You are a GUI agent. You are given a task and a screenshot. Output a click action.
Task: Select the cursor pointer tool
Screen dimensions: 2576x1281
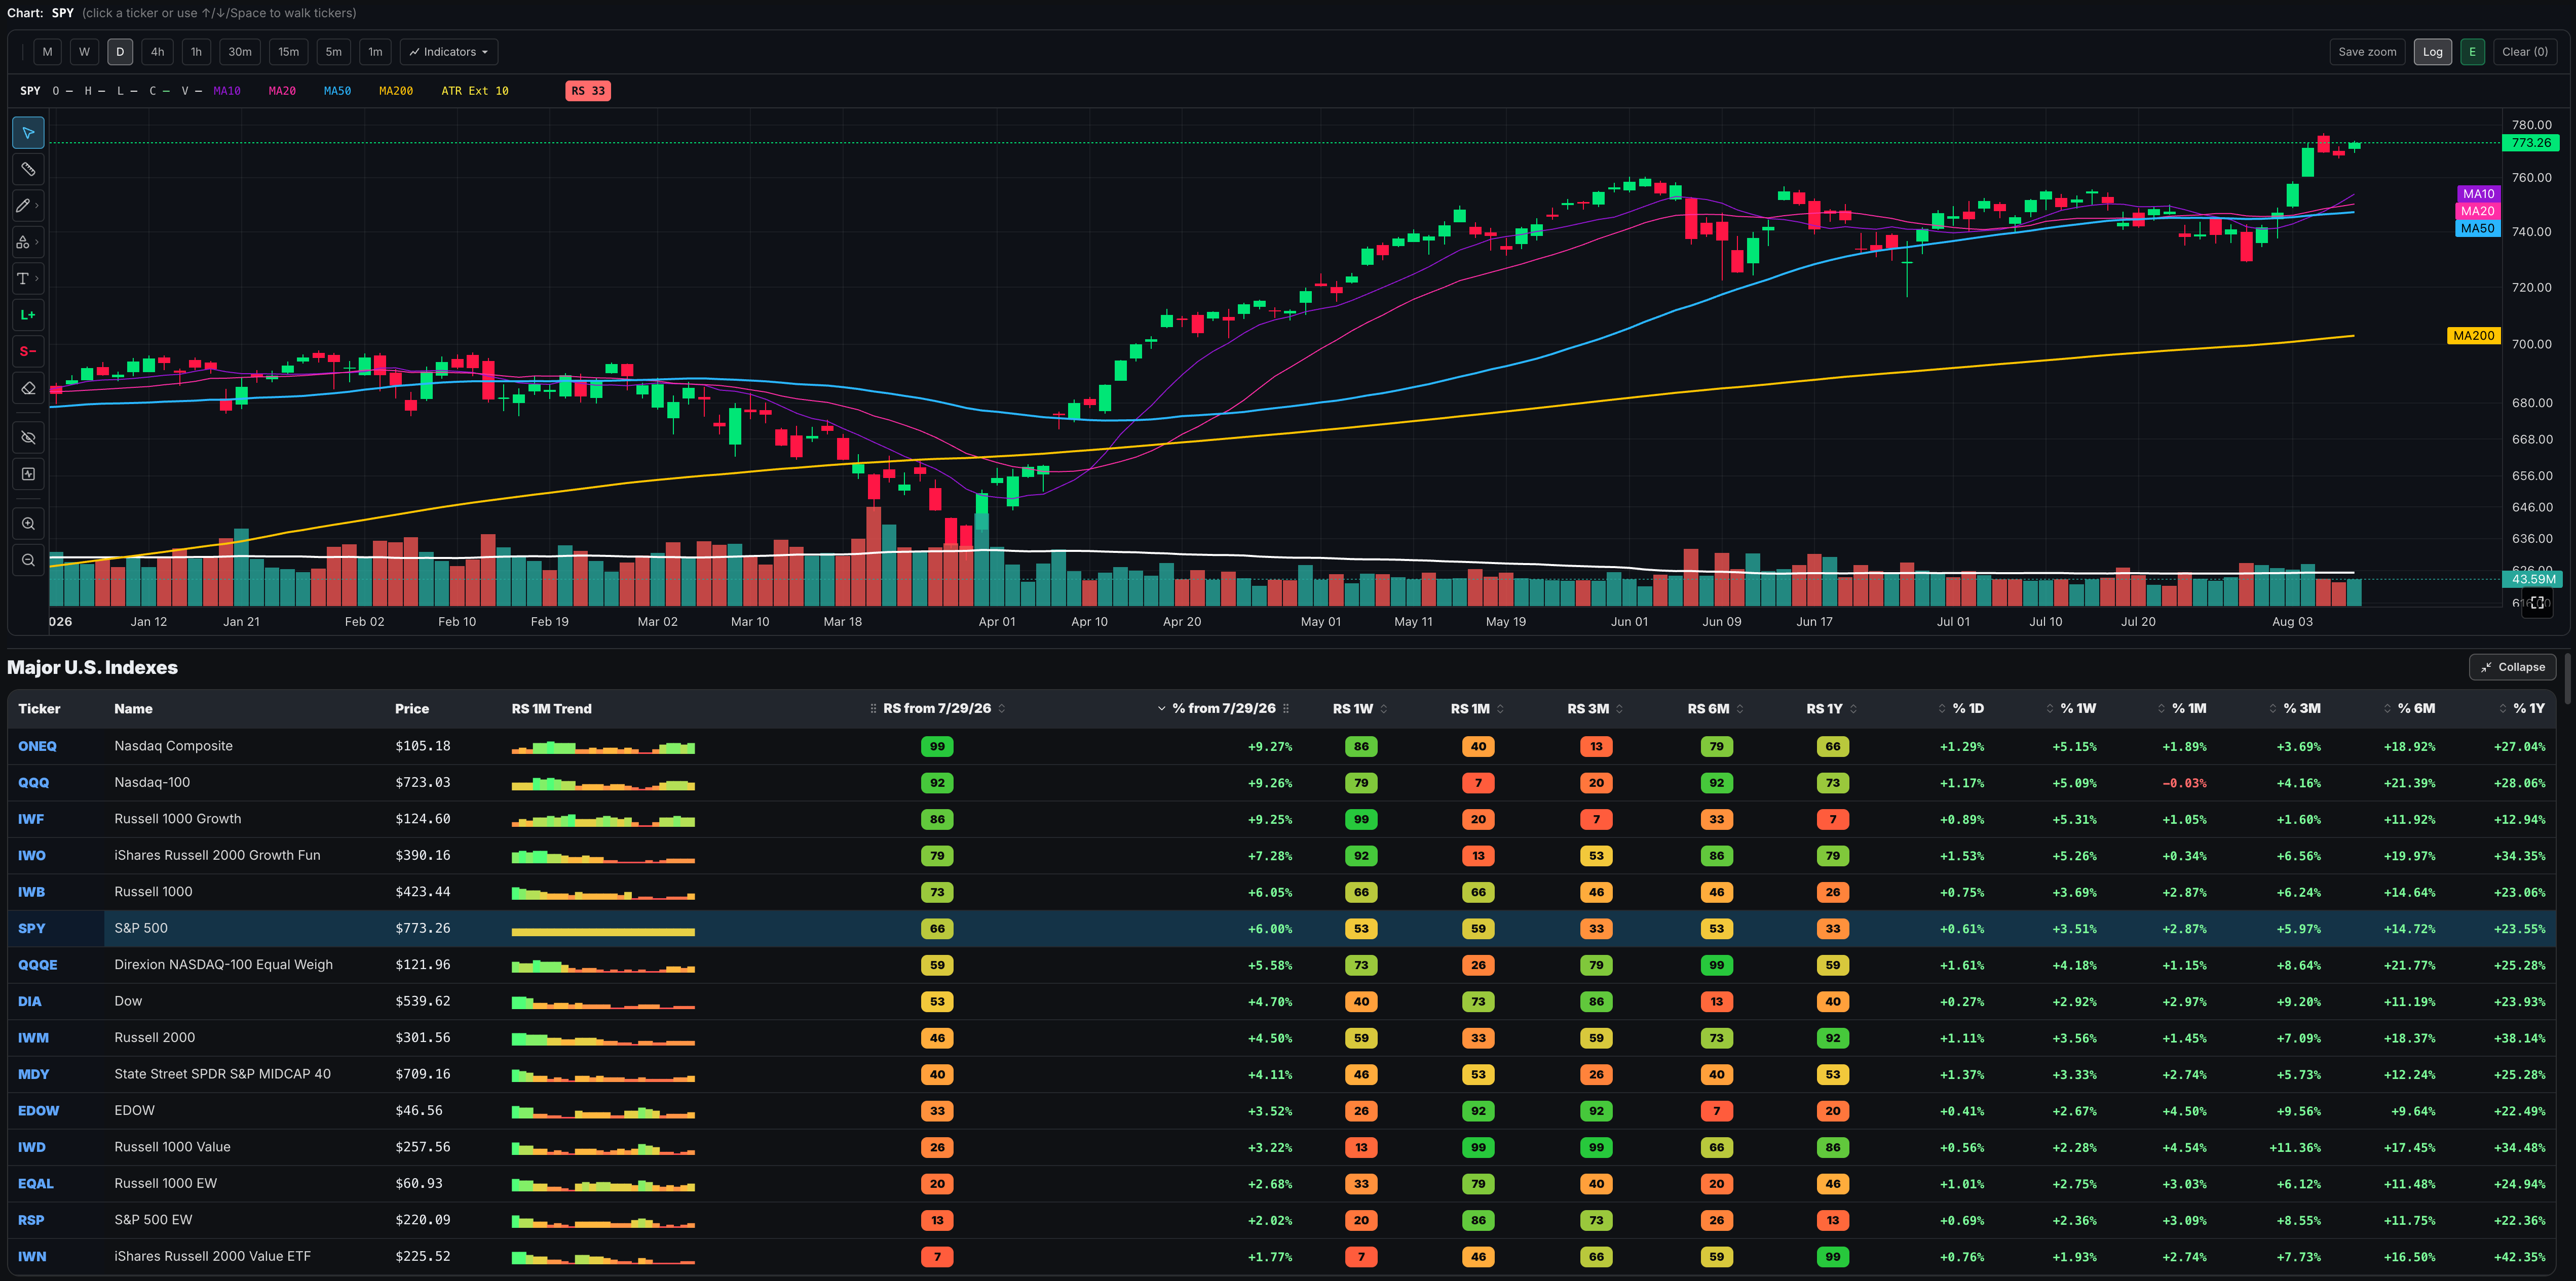[28, 133]
